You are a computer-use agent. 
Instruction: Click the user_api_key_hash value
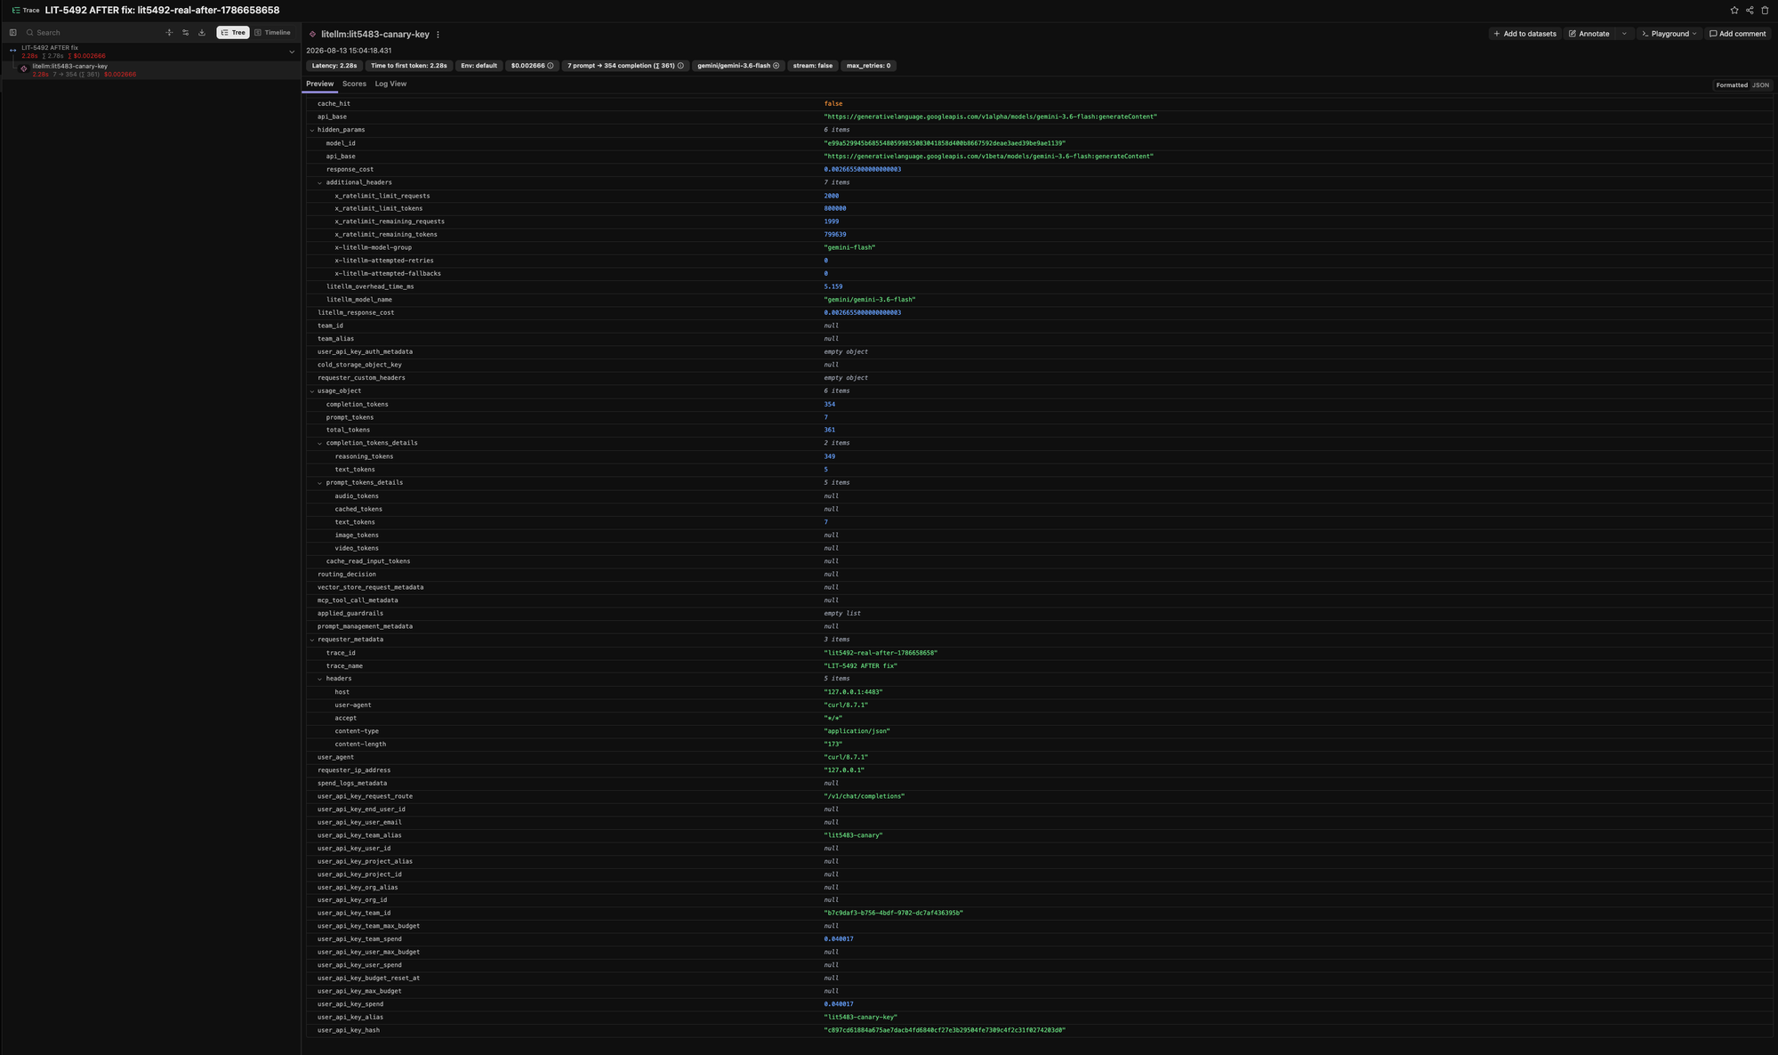click(945, 1030)
